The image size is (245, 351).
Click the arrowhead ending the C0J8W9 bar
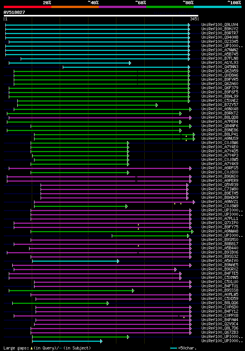pyautogui.click(x=127, y=207)
